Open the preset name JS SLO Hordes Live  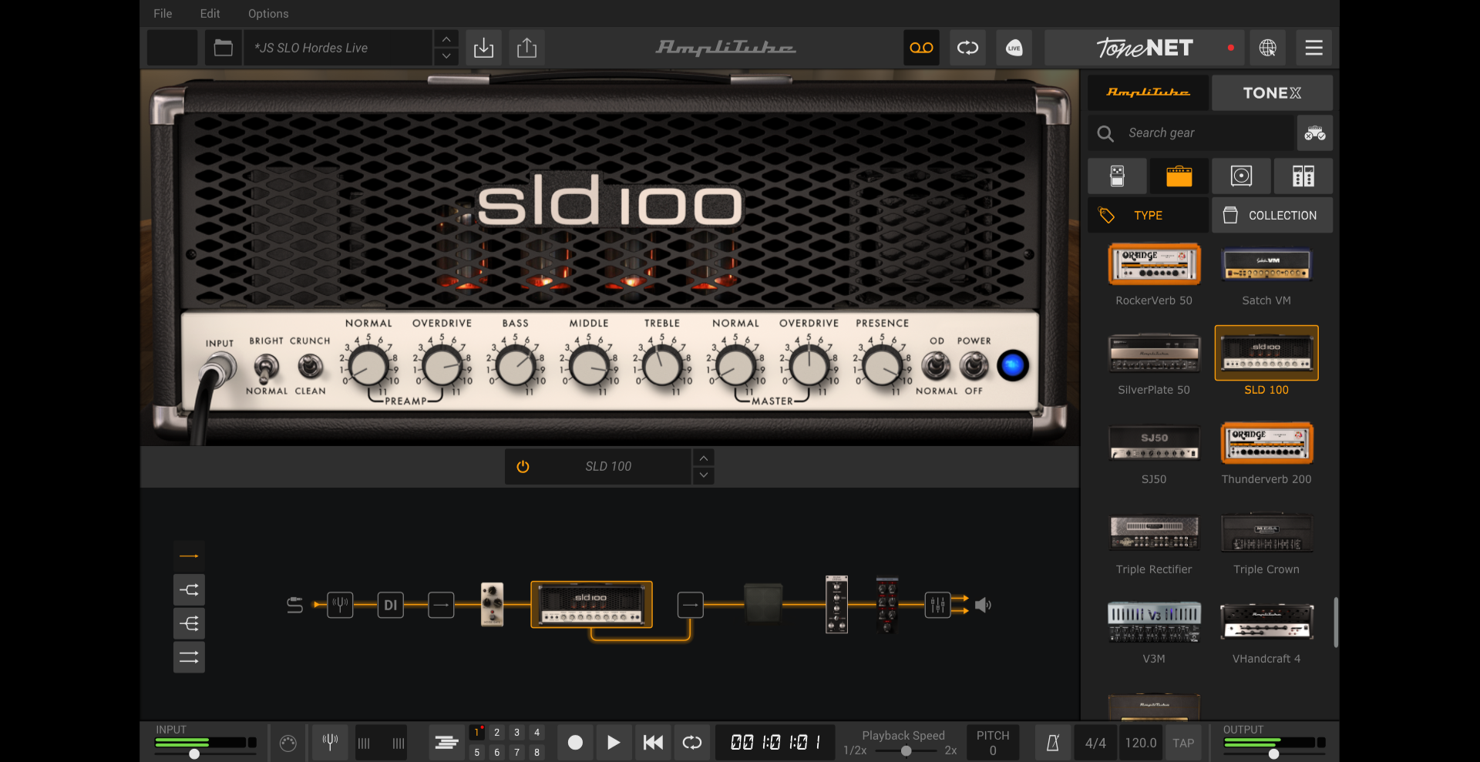point(338,48)
